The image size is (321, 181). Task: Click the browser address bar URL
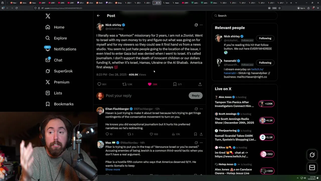coord(63,8)
